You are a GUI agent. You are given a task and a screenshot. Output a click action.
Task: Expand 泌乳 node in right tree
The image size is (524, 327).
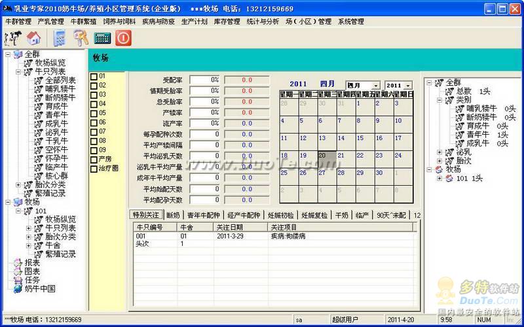tap(440, 152)
